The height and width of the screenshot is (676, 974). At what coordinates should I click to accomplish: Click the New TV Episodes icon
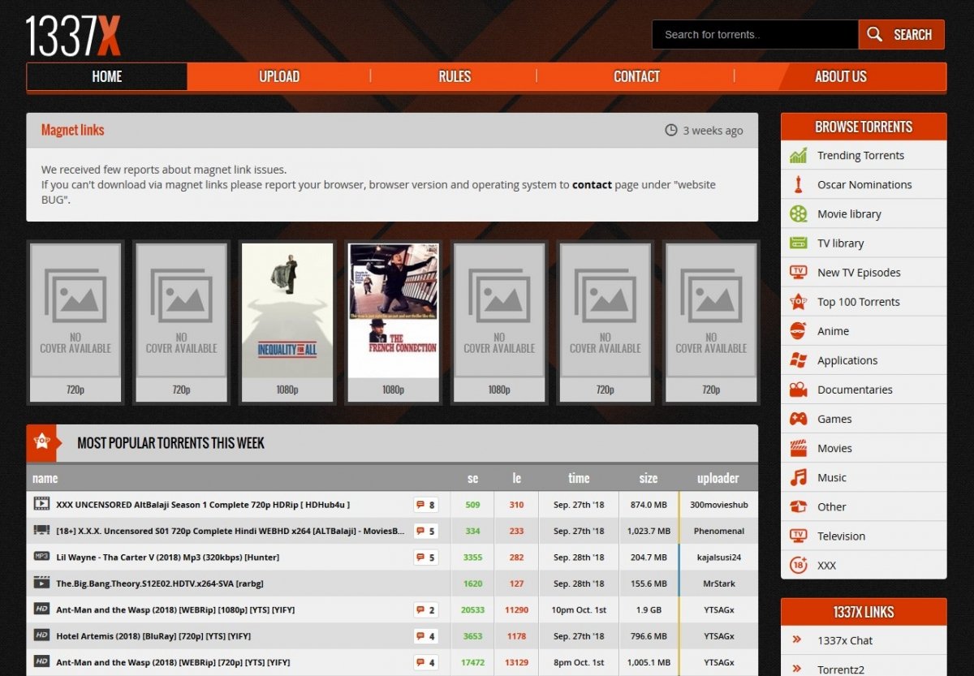[799, 272]
